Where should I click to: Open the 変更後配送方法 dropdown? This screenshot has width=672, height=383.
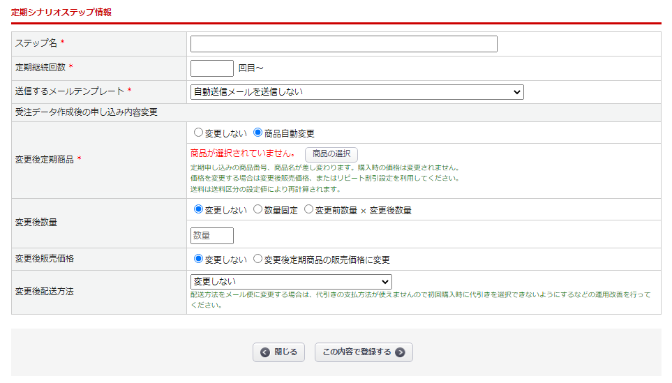tap(291, 282)
